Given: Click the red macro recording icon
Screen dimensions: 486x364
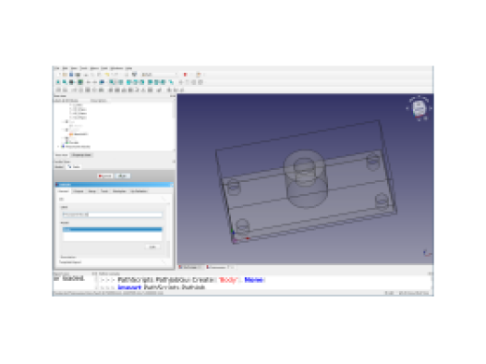Looking at the screenshot, I should (186, 75).
